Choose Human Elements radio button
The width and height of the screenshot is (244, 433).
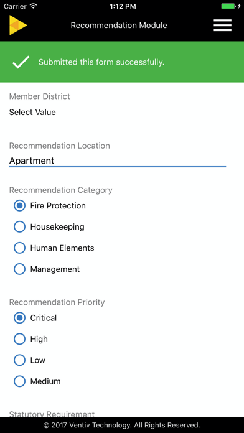coord(20,248)
